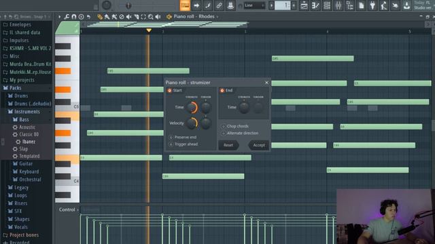The width and height of the screenshot is (435, 244).
Task: Click the stamp icon beside Line selector
Action: tap(230, 5)
